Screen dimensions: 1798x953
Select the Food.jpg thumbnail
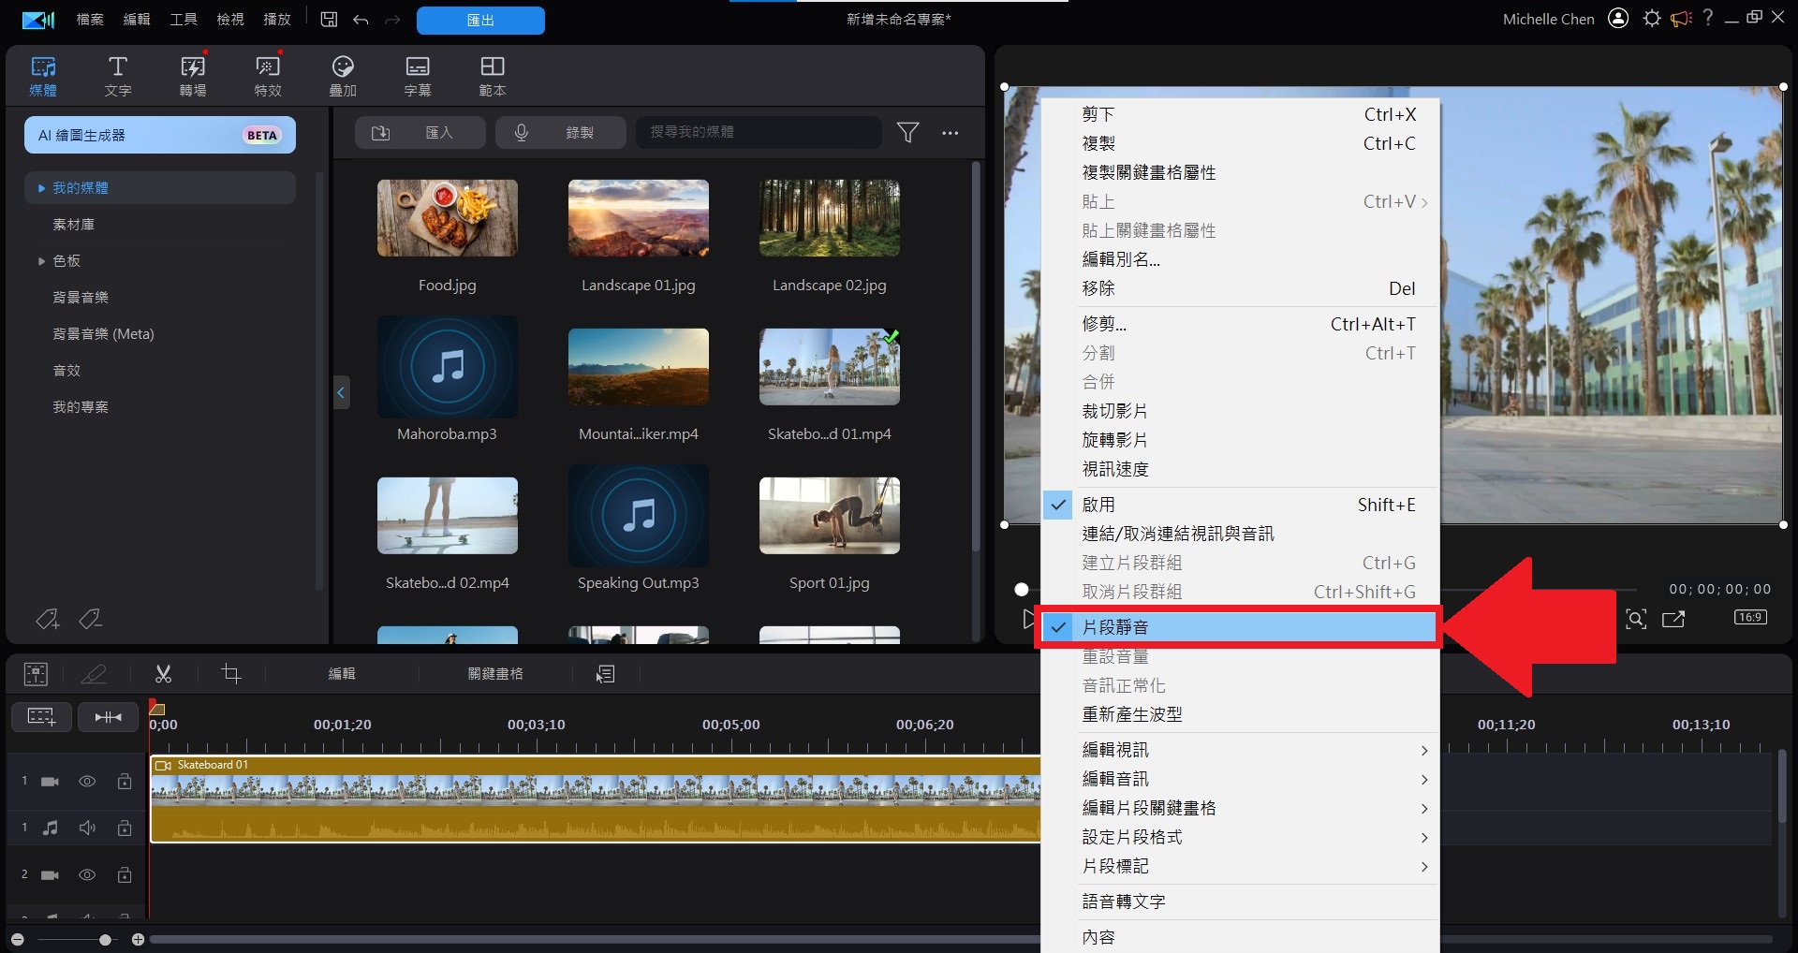point(447,218)
